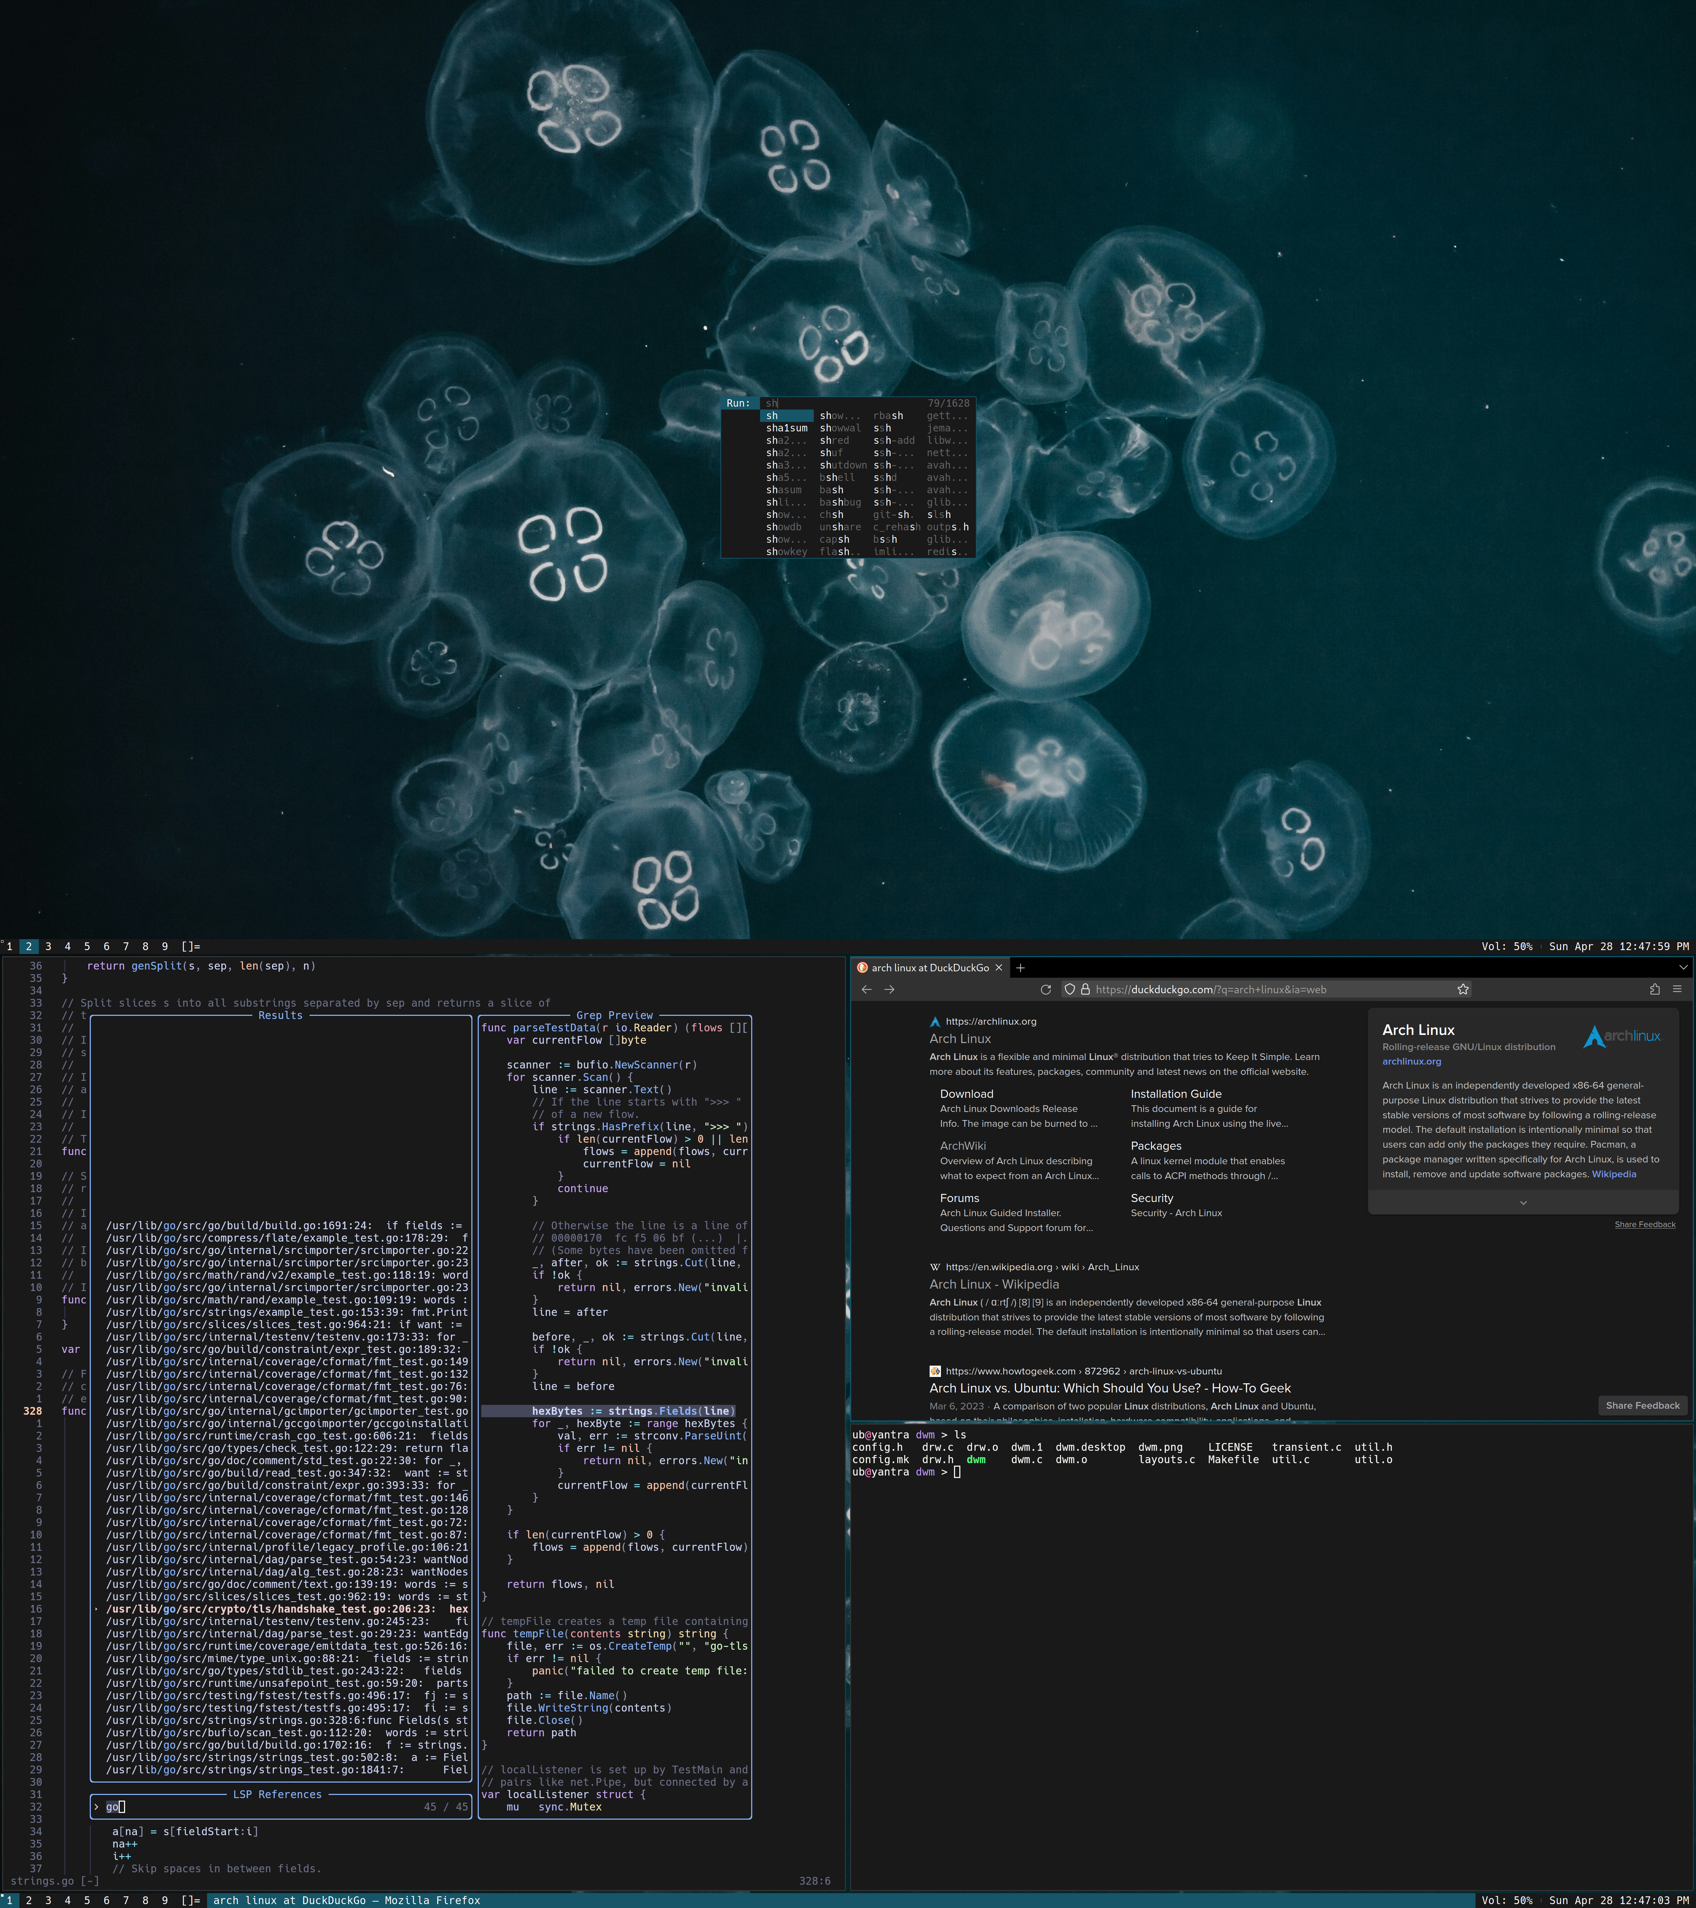The height and width of the screenshot is (1908, 1696).
Task: Click tracking protection shield icon
Action: pyautogui.click(x=1070, y=989)
